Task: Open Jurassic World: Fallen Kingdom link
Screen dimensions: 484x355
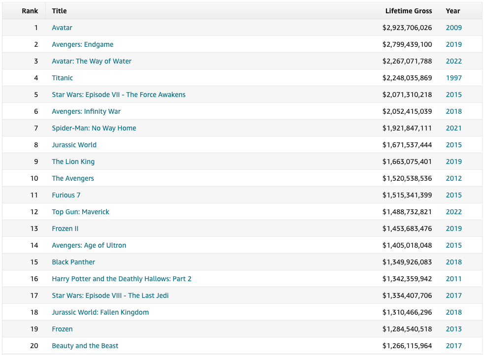Action: [x=100, y=312]
